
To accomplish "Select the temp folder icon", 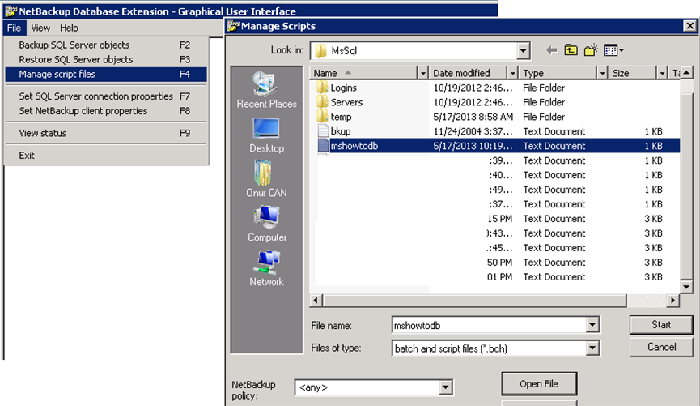I will [x=322, y=117].
